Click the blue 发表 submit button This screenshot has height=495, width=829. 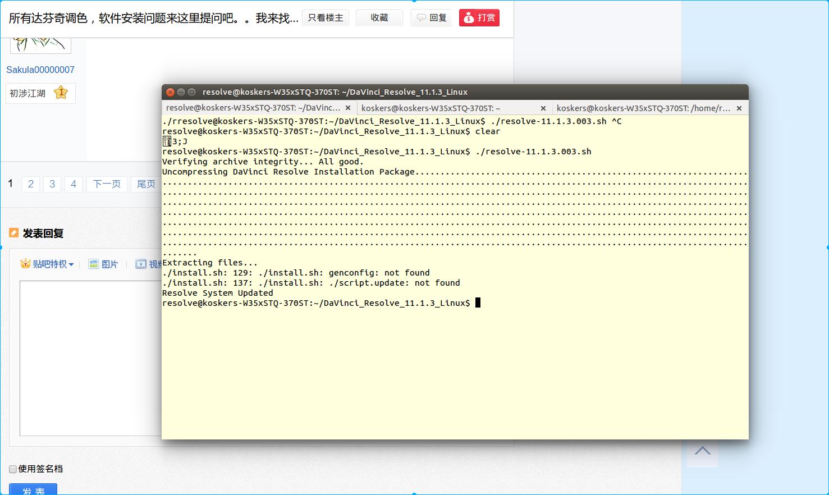point(33,489)
